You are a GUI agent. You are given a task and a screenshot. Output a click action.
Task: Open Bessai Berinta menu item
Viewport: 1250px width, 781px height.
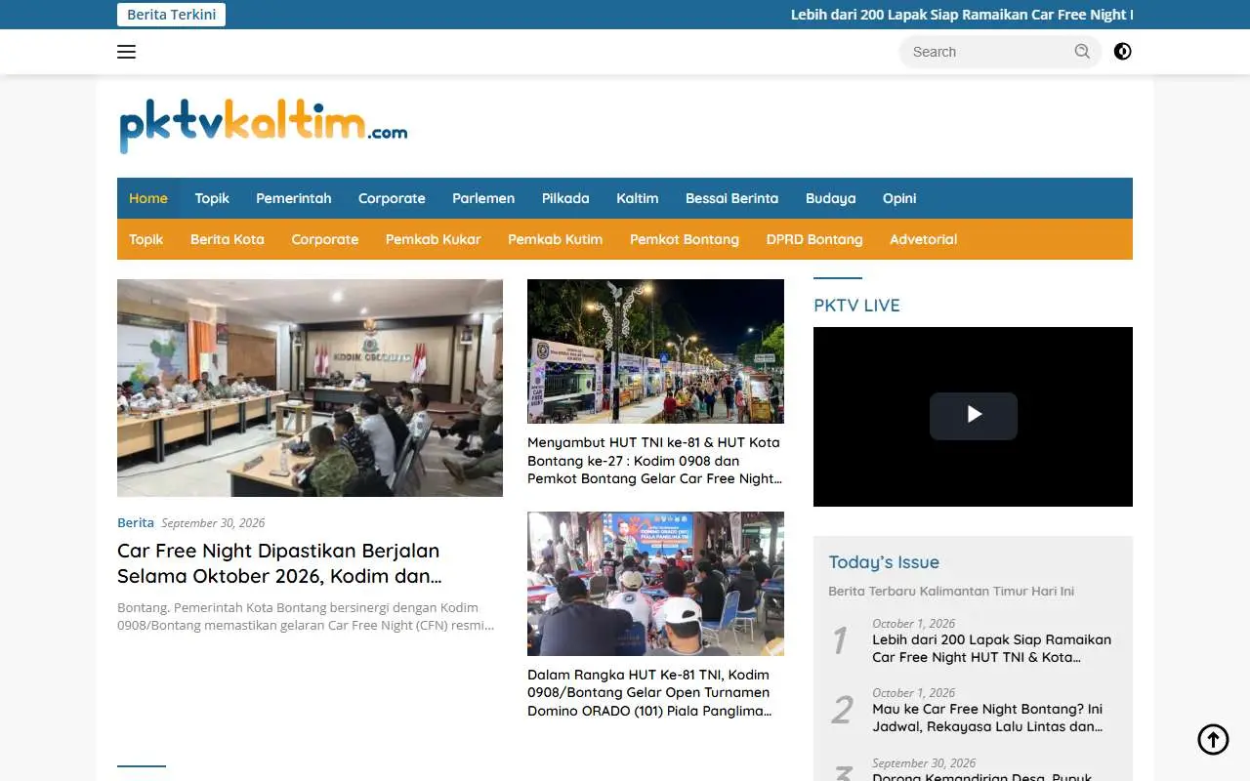click(732, 198)
